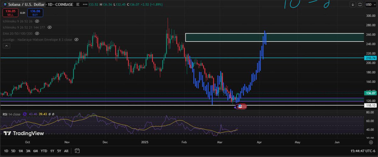
Task: Click the RSI 40.00 scale label
Action: (x=371, y=129)
